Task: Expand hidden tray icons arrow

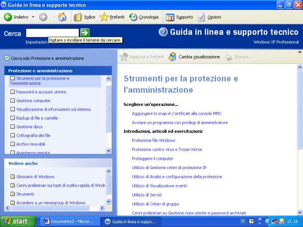Action: pyautogui.click(x=267, y=221)
